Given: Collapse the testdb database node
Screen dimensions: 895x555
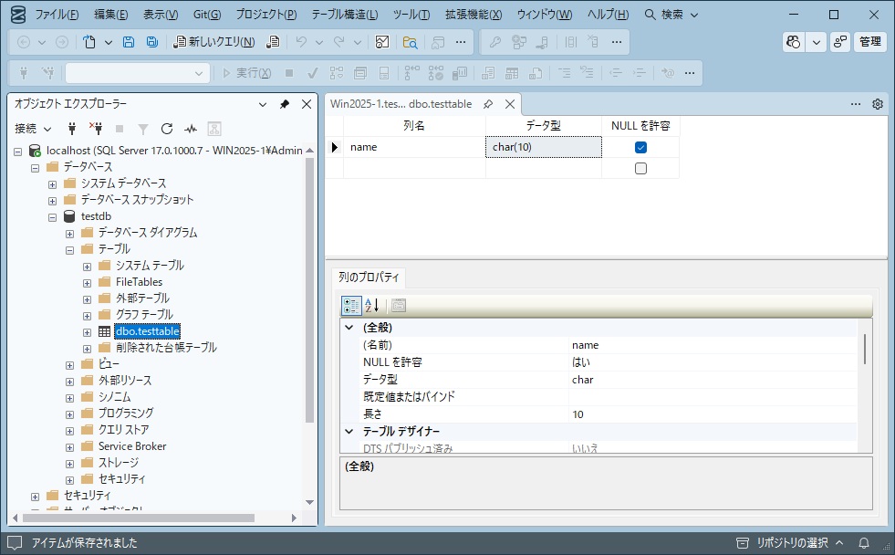Looking at the screenshot, I should pyautogui.click(x=53, y=215).
